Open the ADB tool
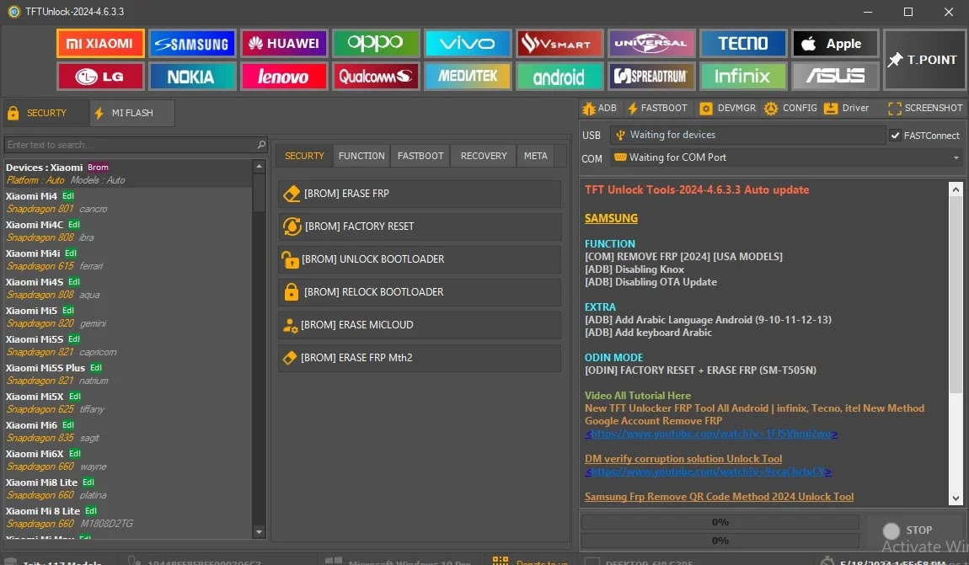 coord(599,108)
